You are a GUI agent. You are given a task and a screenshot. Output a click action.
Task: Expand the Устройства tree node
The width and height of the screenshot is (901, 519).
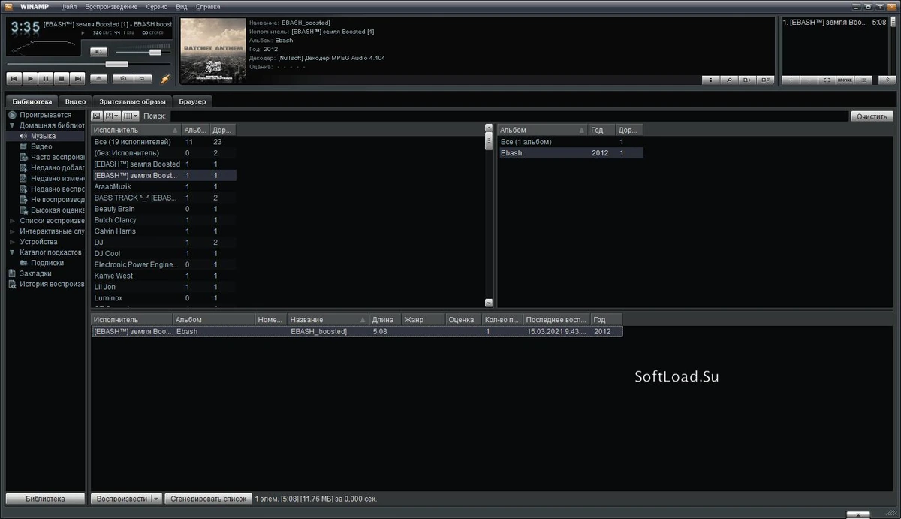click(x=12, y=242)
